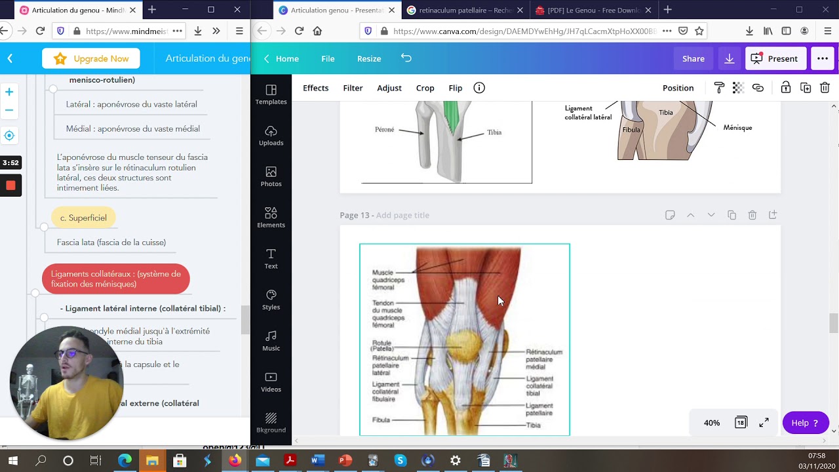Click the image info icon

[479, 88]
